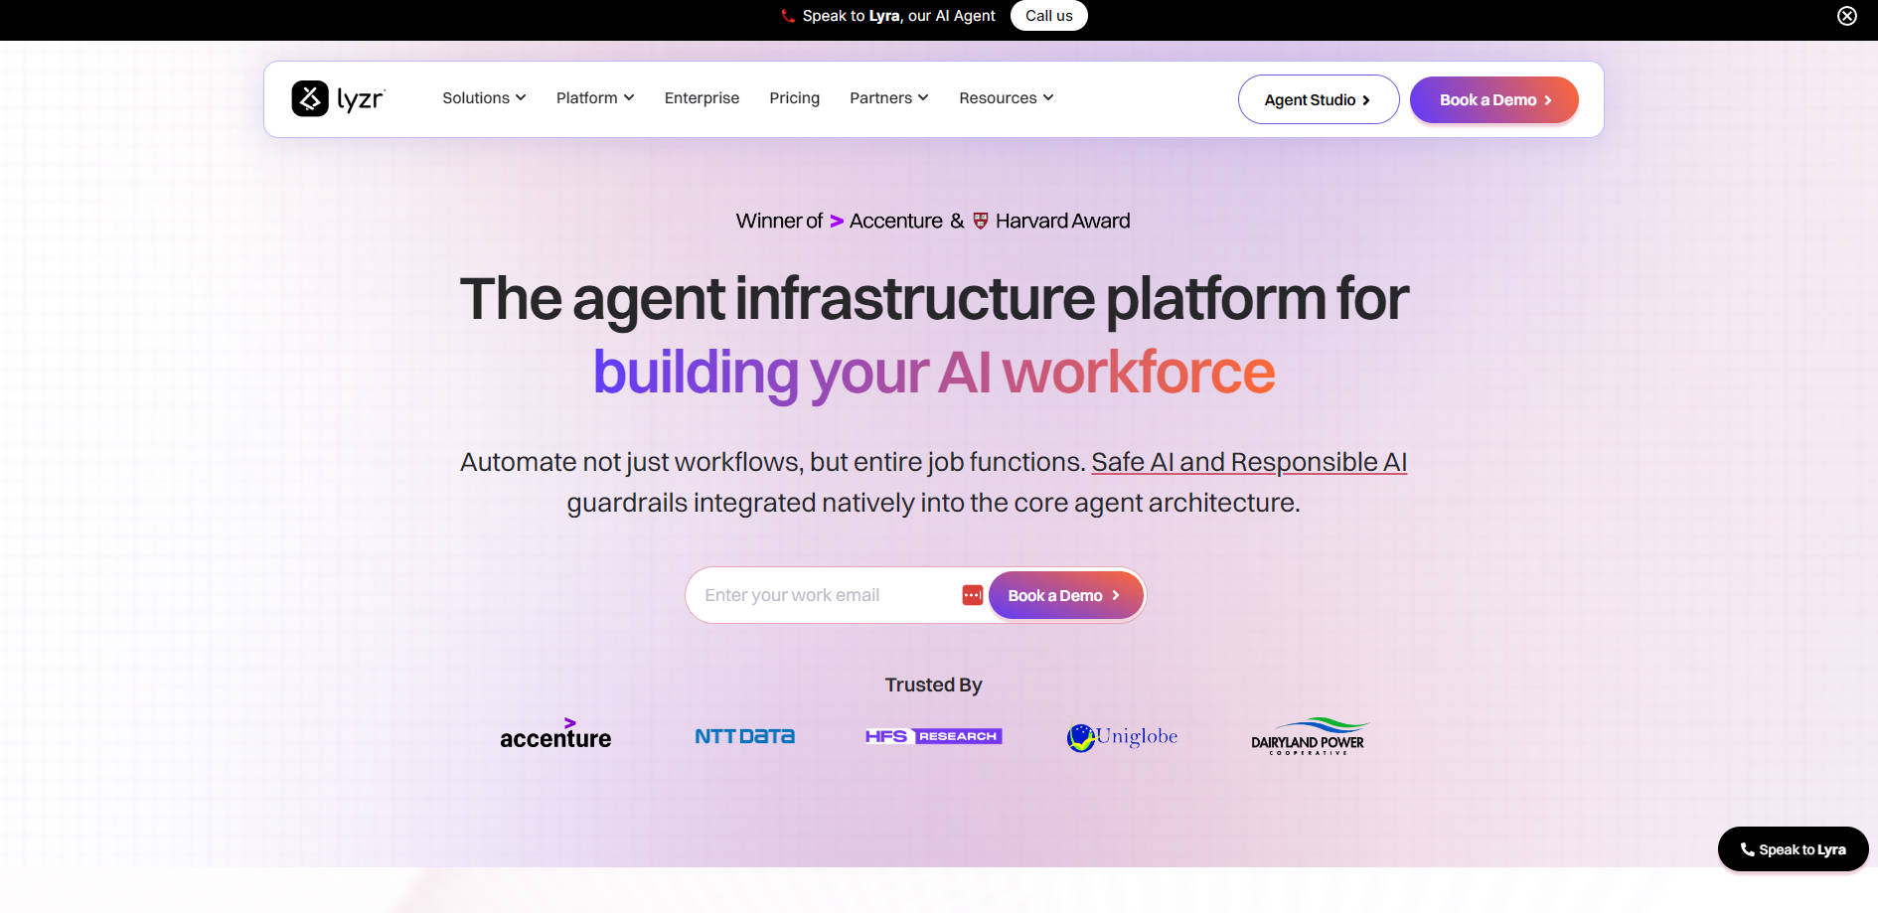Click the red phone icon in banner
1878x913 pixels.
click(x=788, y=16)
